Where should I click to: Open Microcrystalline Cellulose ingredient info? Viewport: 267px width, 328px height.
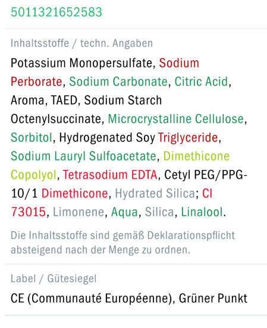click(176, 119)
